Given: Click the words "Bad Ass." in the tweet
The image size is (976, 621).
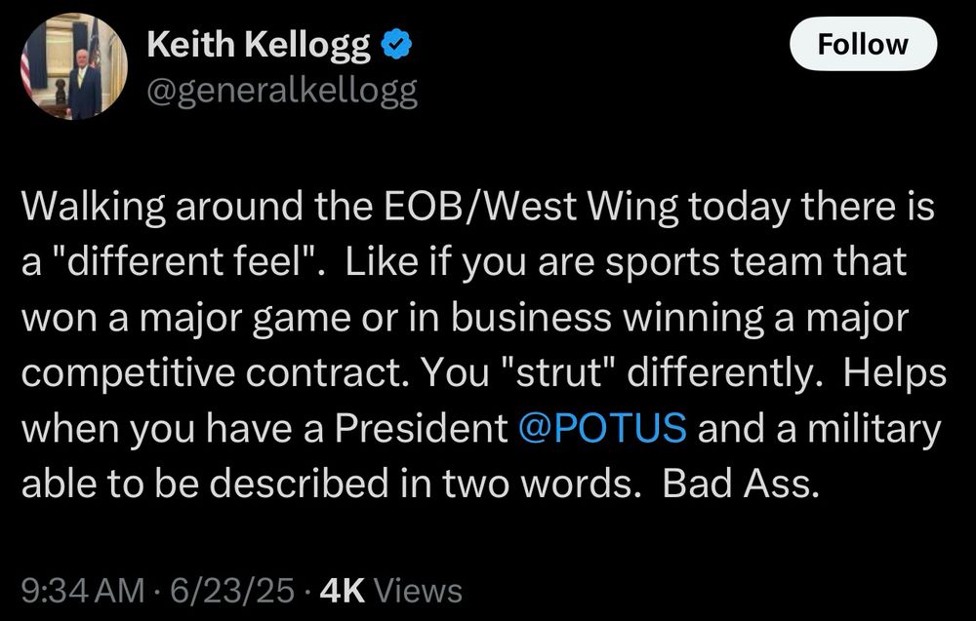Looking at the screenshot, I should point(741,483).
